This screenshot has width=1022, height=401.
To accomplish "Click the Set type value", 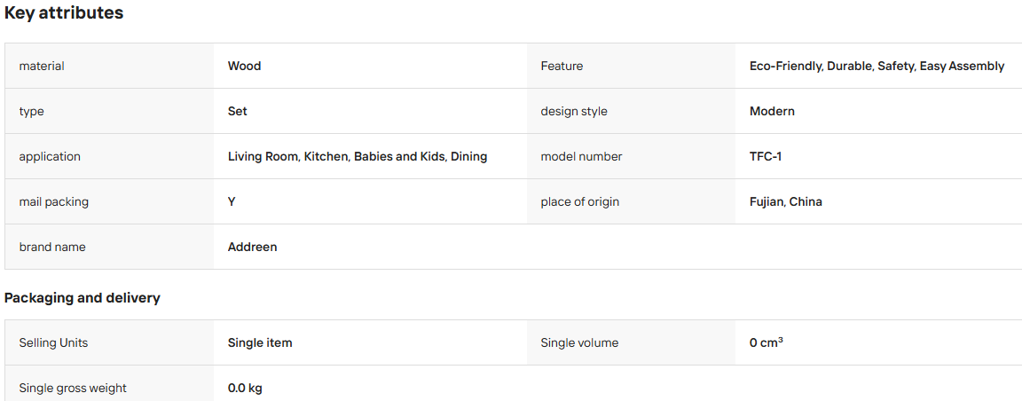I will click(237, 111).
